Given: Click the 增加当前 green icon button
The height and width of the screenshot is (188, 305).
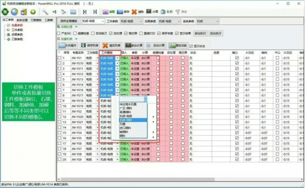Looking at the screenshot, I should [178, 46].
